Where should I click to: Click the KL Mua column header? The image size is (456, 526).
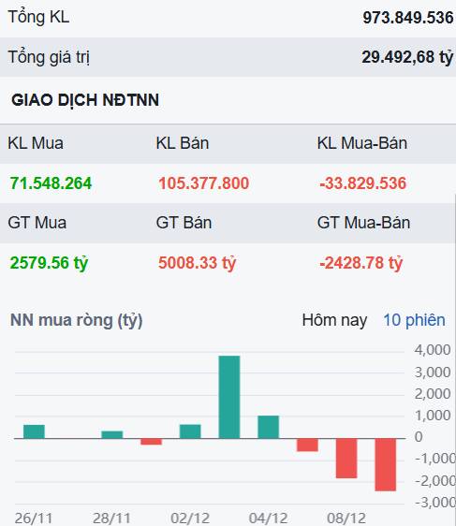(36, 143)
